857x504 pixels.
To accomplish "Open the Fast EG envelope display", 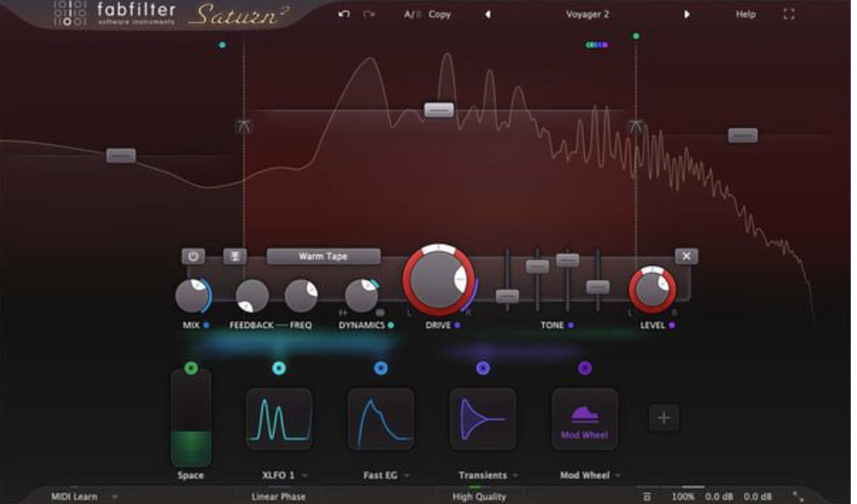I will tap(381, 419).
